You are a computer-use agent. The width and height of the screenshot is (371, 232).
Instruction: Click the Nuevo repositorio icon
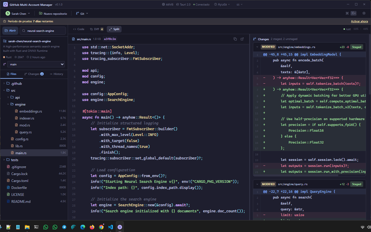41,13
